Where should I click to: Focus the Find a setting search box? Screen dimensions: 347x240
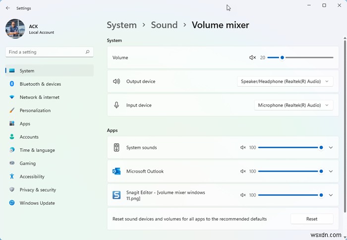pyautogui.click(x=45, y=52)
